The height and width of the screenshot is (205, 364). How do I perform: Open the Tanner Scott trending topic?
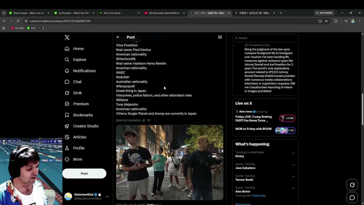(x=244, y=180)
